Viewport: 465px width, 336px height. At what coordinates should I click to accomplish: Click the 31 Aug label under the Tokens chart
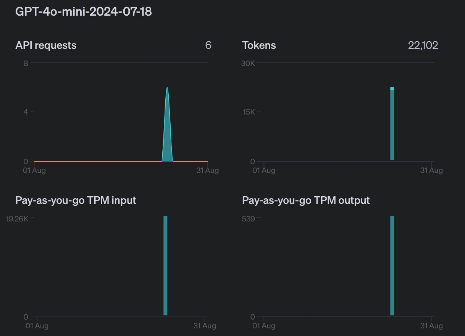pyautogui.click(x=431, y=170)
